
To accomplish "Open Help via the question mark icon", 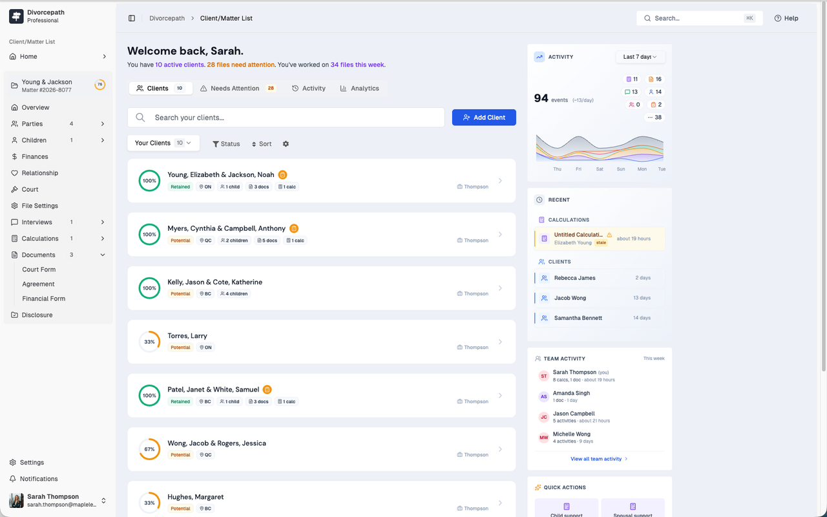I will [x=778, y=18].
